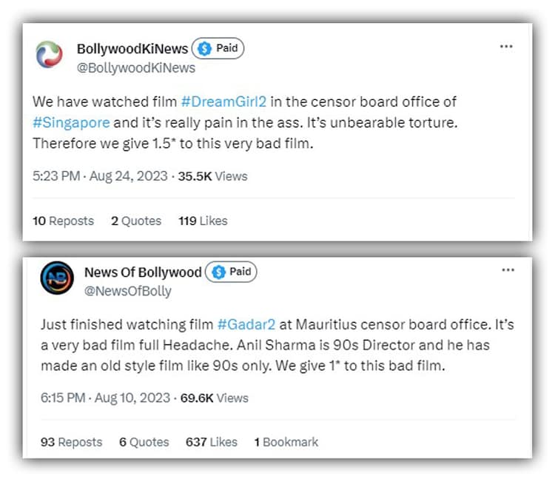View the 10 Reposts list
The height and width of the screenshot is (482, 555).
pyautogui.click(x=64, y=221)
